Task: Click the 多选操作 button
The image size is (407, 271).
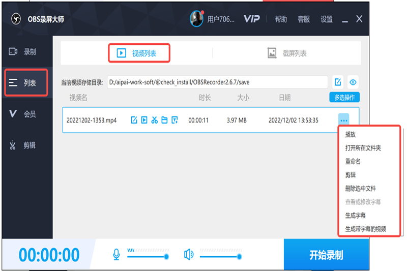Action: click(x=344, y=98)
